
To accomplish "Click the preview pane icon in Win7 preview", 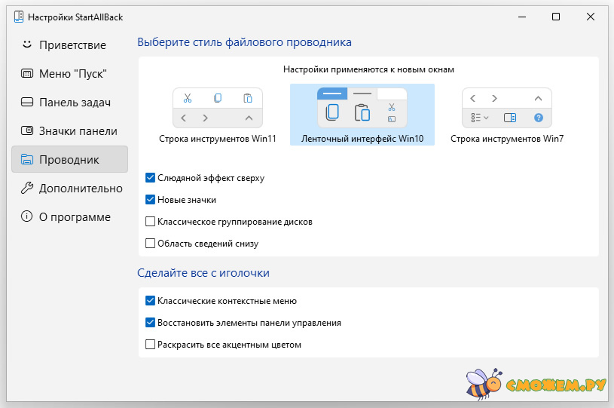I will point(510,118).
